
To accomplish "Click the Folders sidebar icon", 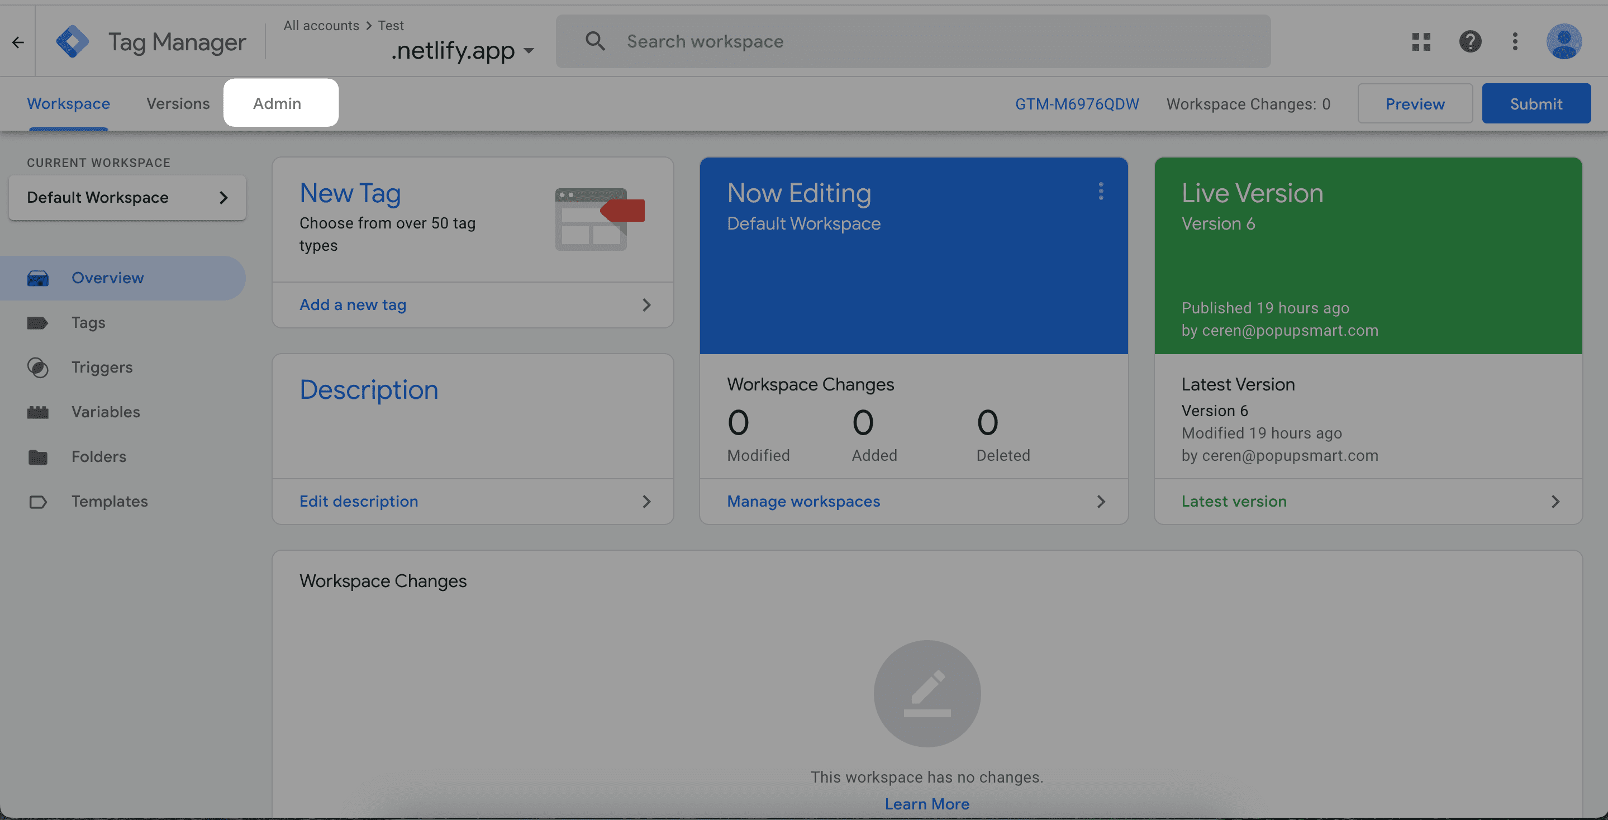I will [x=37, y=456].
